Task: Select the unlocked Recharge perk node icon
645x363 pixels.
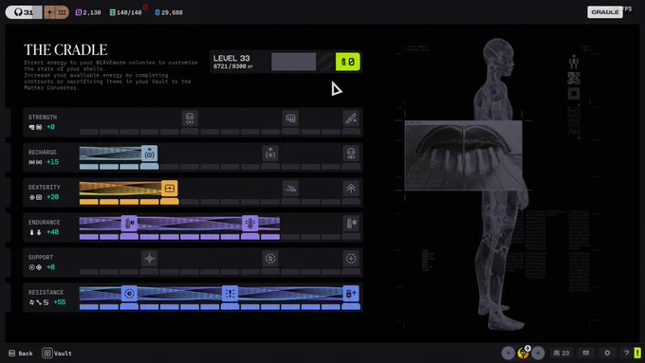Action: [x=149, y=154]
